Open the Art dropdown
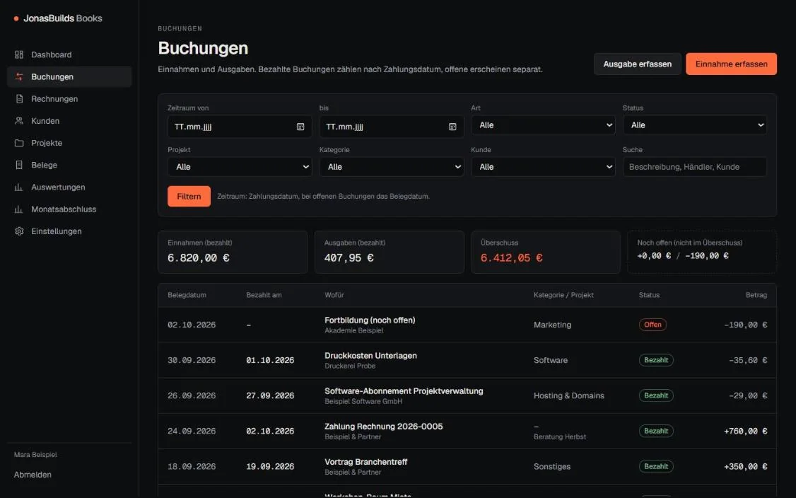The height and width of the screenshot is (498, 796). click(x=543, y=125)
